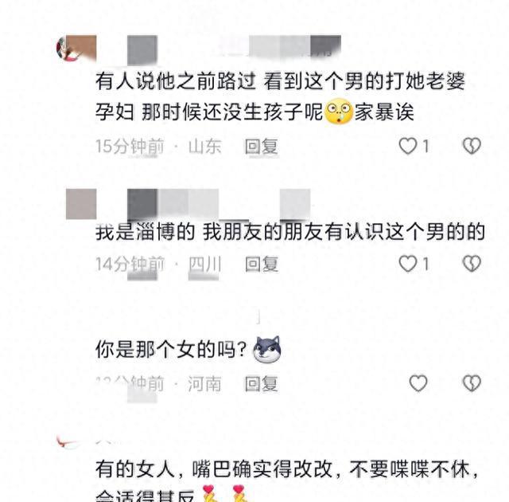Open second commenter's blurred avatar
The height and width of the screenshot is (502, 509).
tap(81, 204)
